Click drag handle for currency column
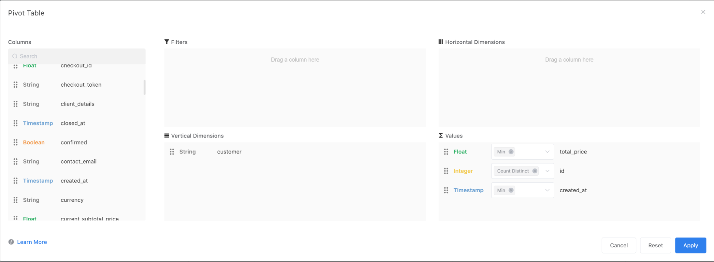The image size is (714, 262). point(15,200)
